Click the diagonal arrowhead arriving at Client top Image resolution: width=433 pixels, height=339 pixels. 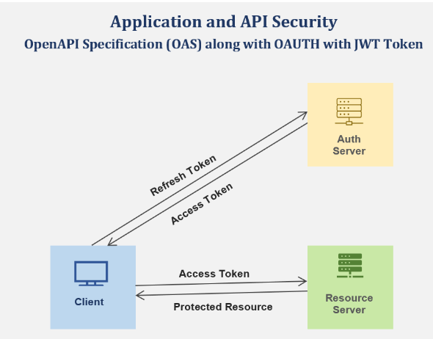pos(112,242)
